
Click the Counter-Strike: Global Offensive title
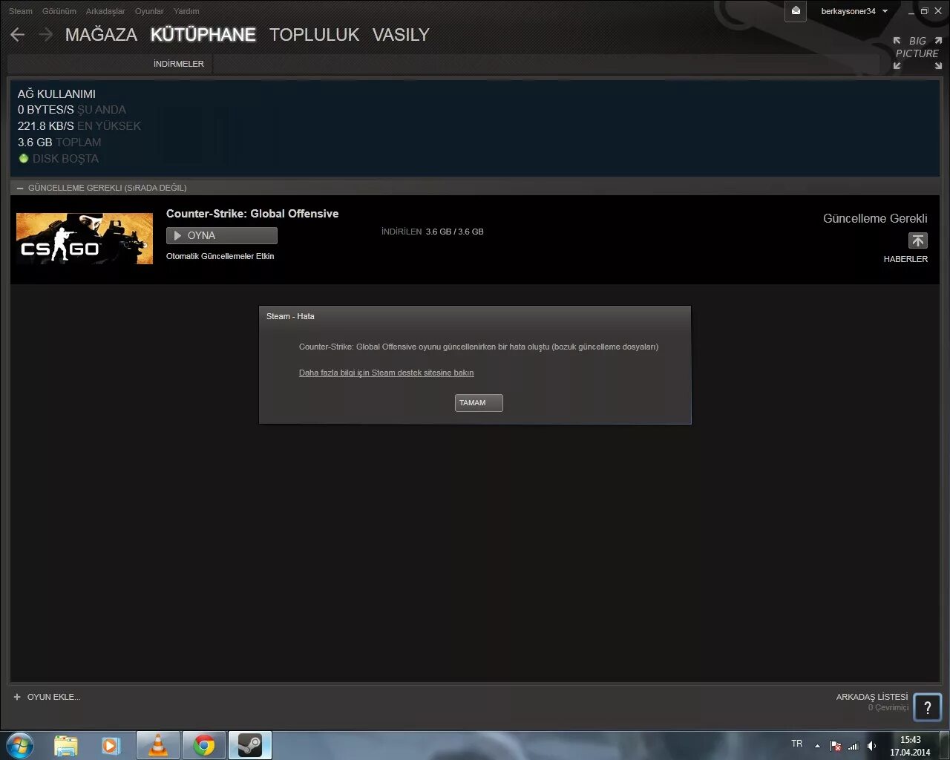pos(252,214)
